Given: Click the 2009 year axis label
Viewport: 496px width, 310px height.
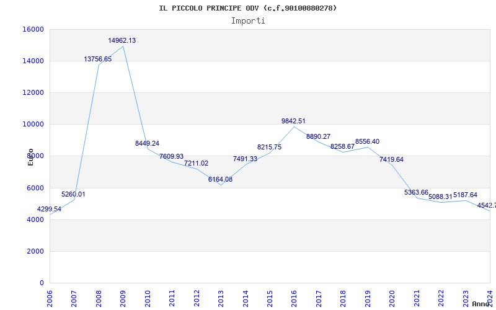Looking at the screenshot, I should [x=123, y=297].
